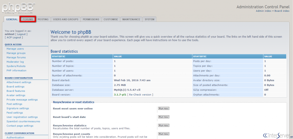Open Manage groups link
The width and height of the screenshot is (293, 139).
click(16, 53)
